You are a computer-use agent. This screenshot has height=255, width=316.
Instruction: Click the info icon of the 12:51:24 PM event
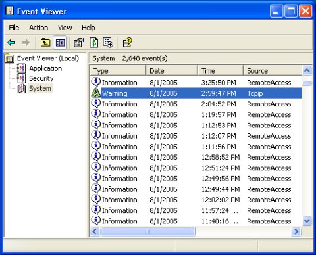pos(96,167)
